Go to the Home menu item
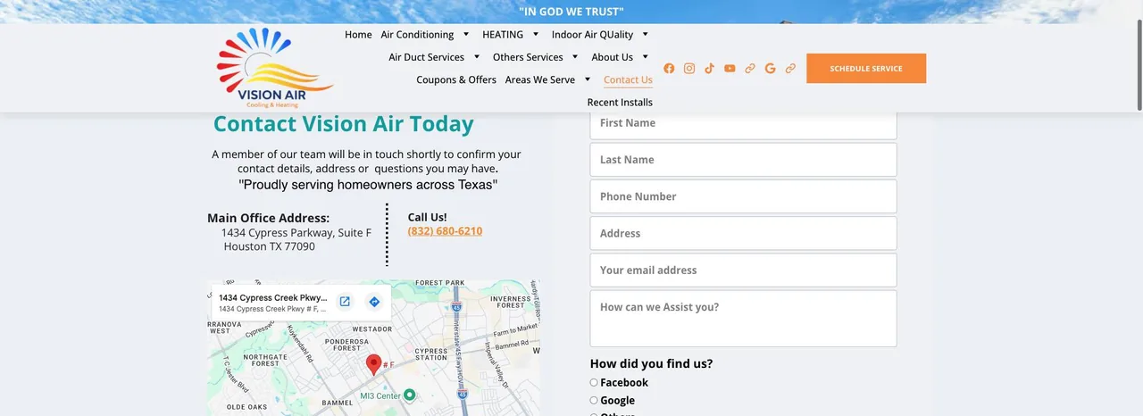Screen dimensions: 1143x416 (x=358, y=35)
